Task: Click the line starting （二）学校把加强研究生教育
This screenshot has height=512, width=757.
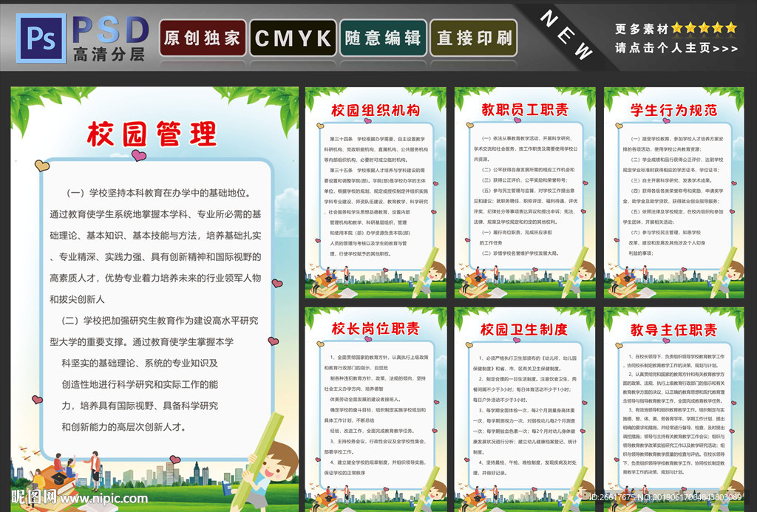Action: click(x=160, y=321)
